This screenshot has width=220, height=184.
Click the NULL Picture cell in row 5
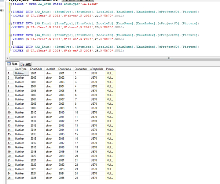click(x=110, y=90)
